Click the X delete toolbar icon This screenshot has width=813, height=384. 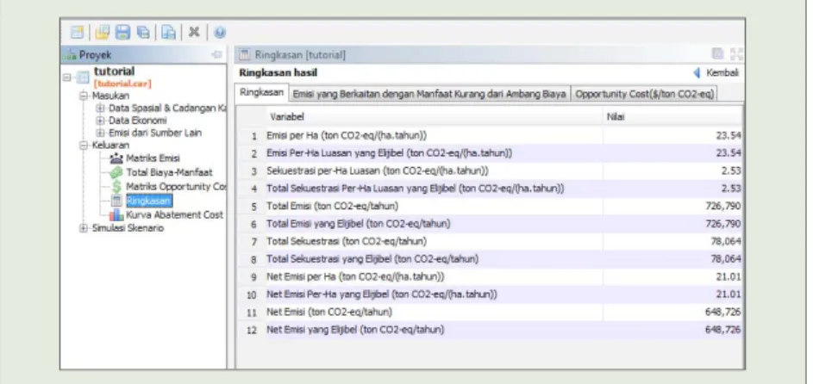coord(194,32)
